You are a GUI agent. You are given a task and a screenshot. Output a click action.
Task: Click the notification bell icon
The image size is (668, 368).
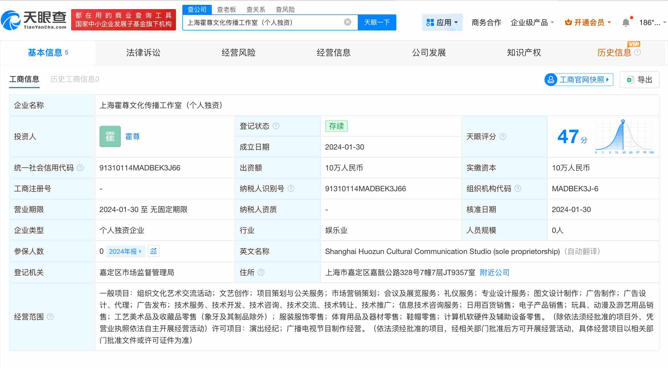626,22
